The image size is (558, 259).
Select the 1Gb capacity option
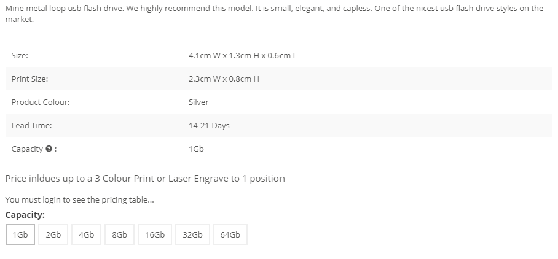pos(20,234)
